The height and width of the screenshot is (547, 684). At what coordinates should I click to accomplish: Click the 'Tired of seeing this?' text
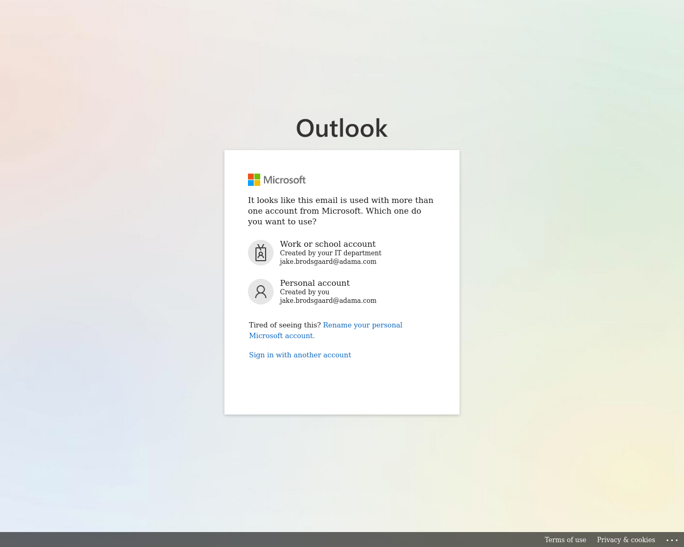pos(285,325)
